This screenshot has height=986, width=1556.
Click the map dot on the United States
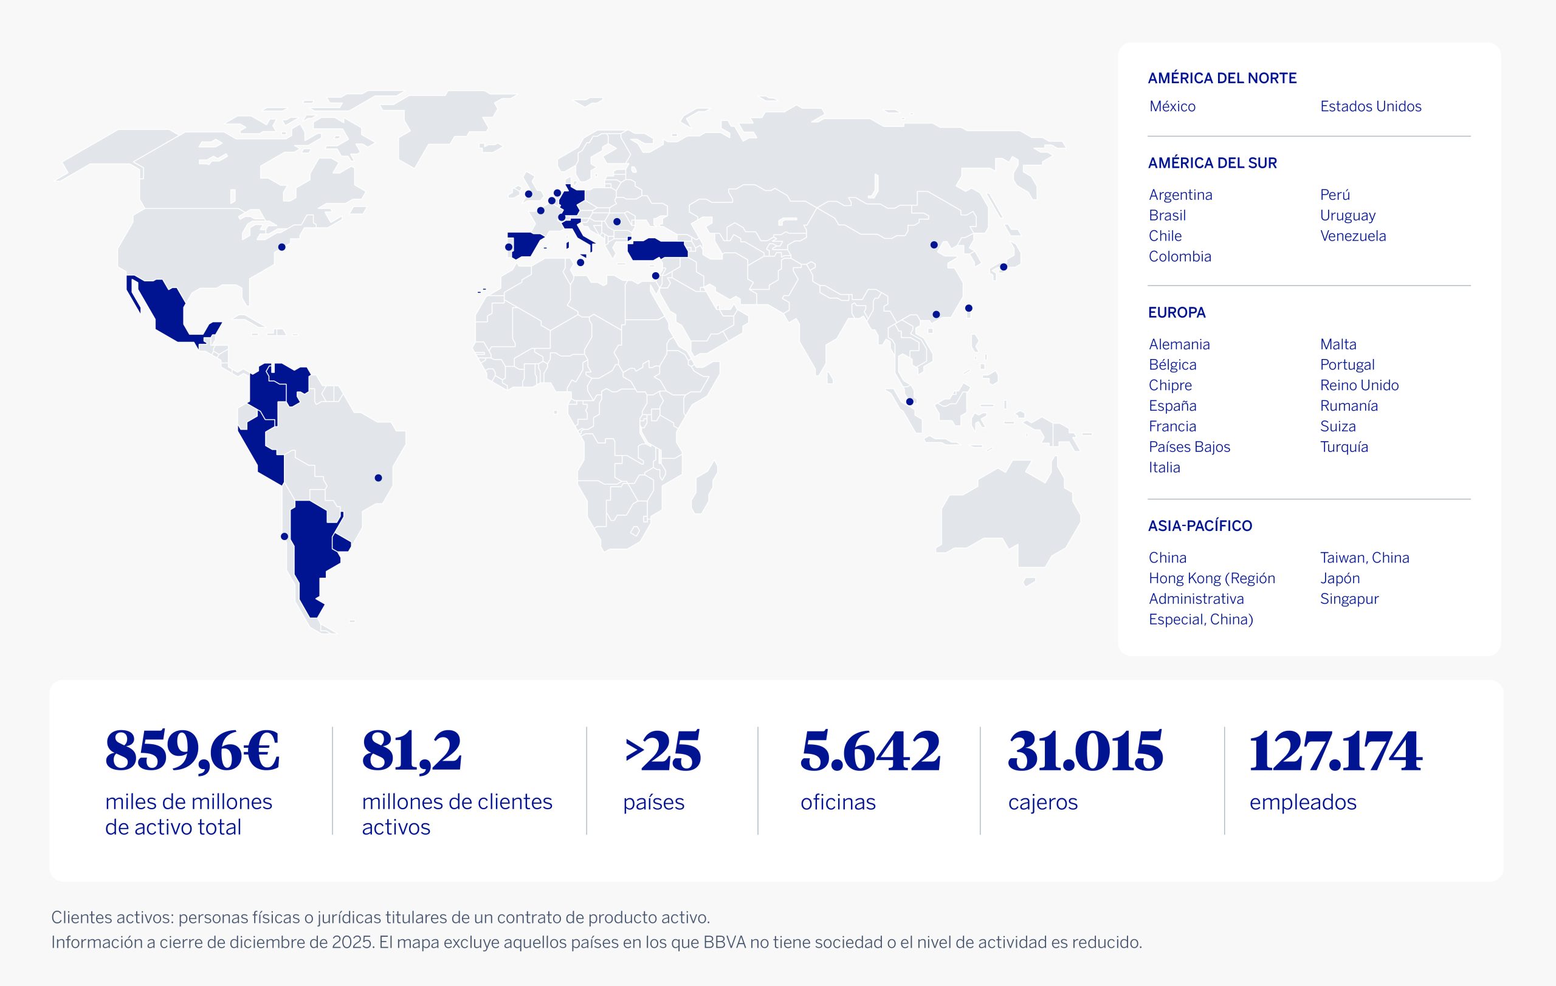pos(282,247)
